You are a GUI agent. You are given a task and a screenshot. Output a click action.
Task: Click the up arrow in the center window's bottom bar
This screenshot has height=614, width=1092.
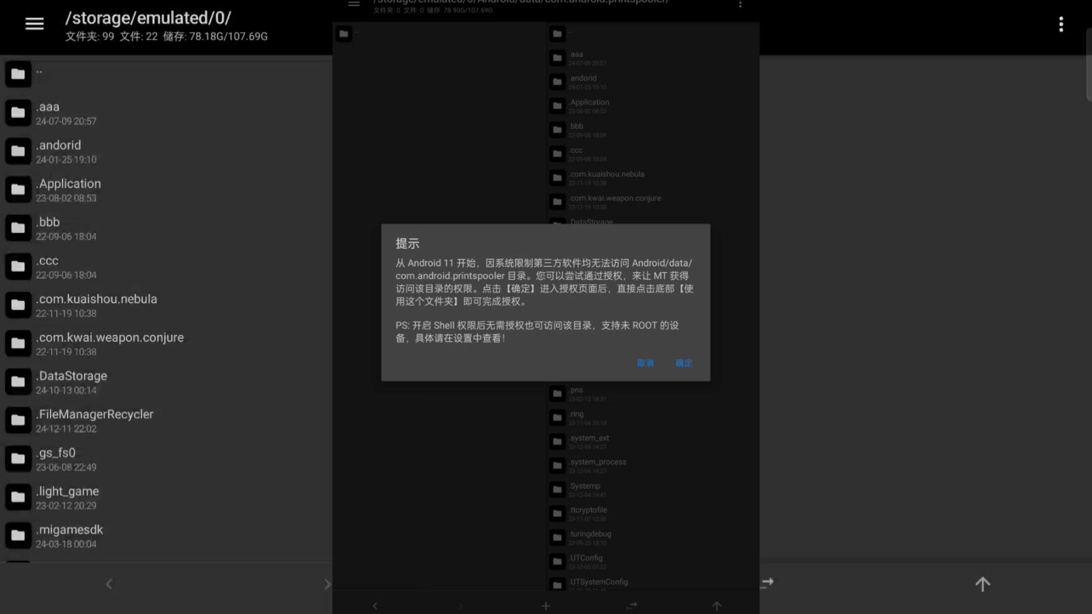coord(717,606)
